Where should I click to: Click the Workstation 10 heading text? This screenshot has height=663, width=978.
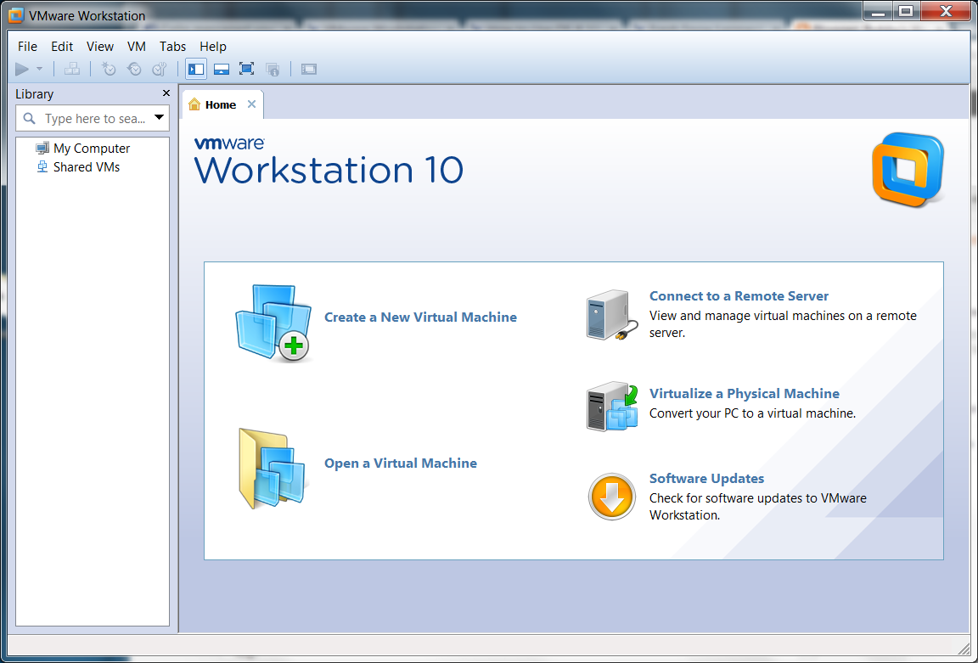click(329, 170)
